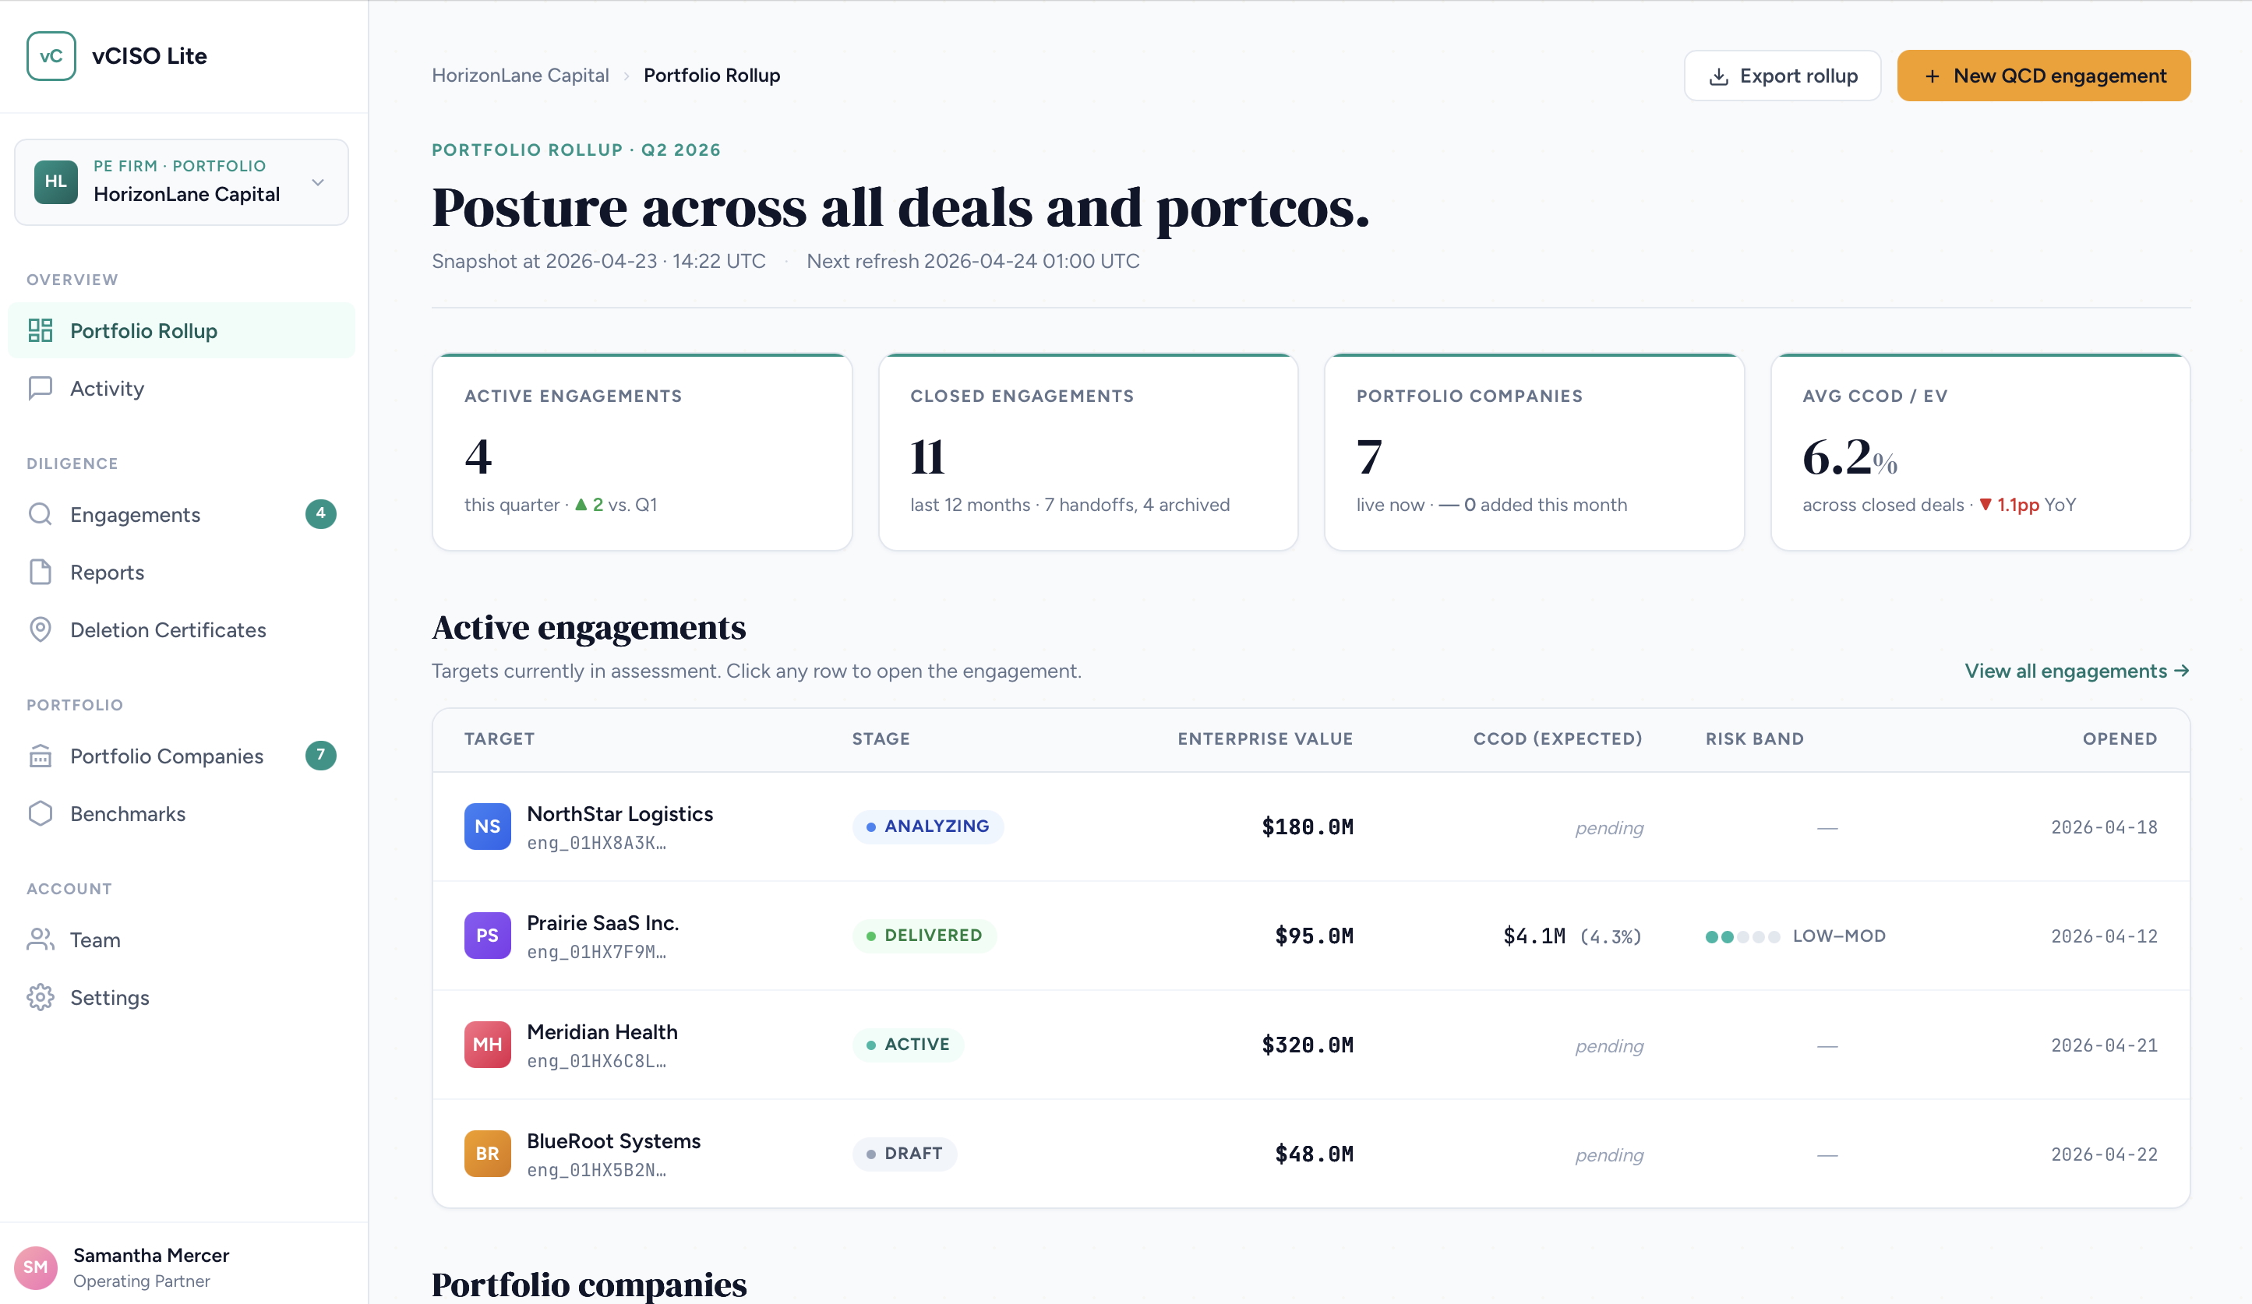The width and height of the screenshot is (2252, 1304).
Task: Click the Reports document icon
Action: 41,572
